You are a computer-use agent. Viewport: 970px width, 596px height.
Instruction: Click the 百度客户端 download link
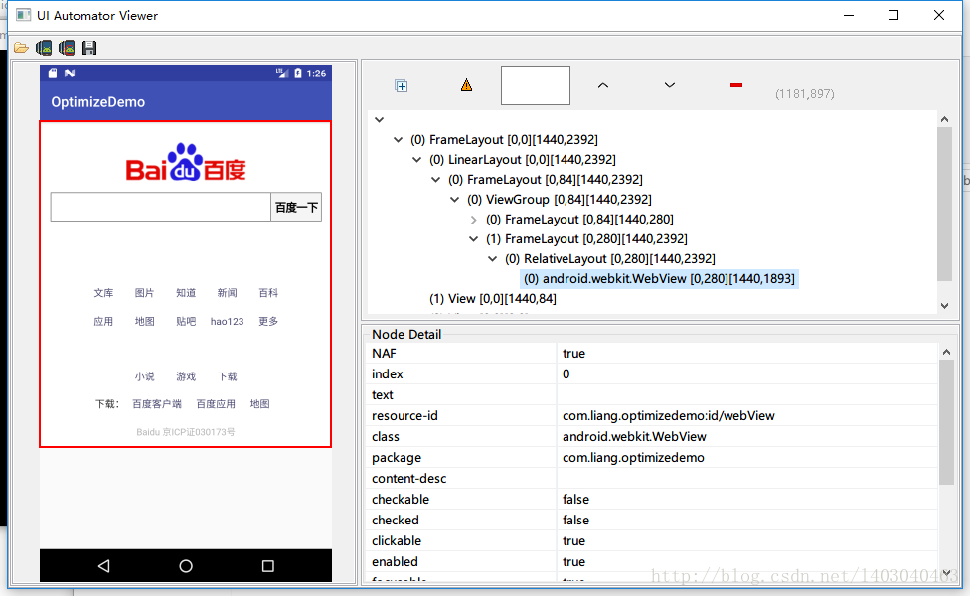tap(157, 404)
